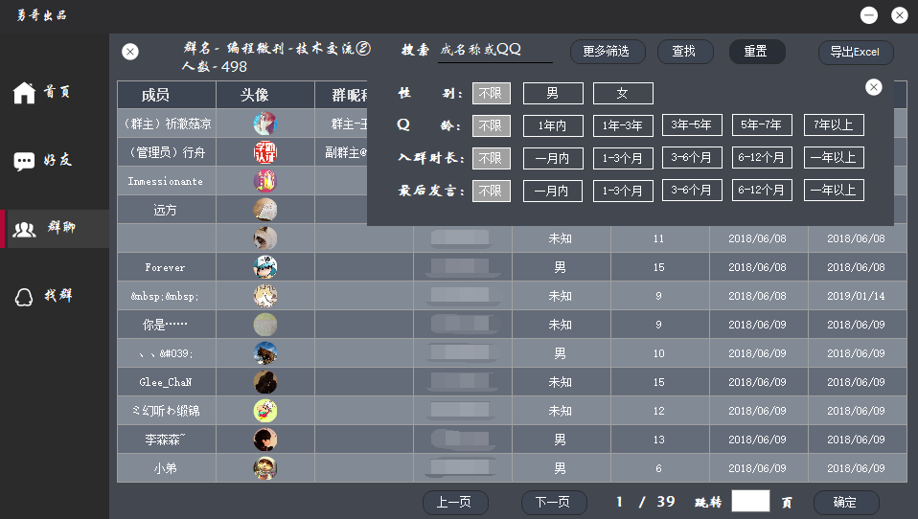Click avatar of member Glee_ChaN
918x519 pixels.
[265, 381]
